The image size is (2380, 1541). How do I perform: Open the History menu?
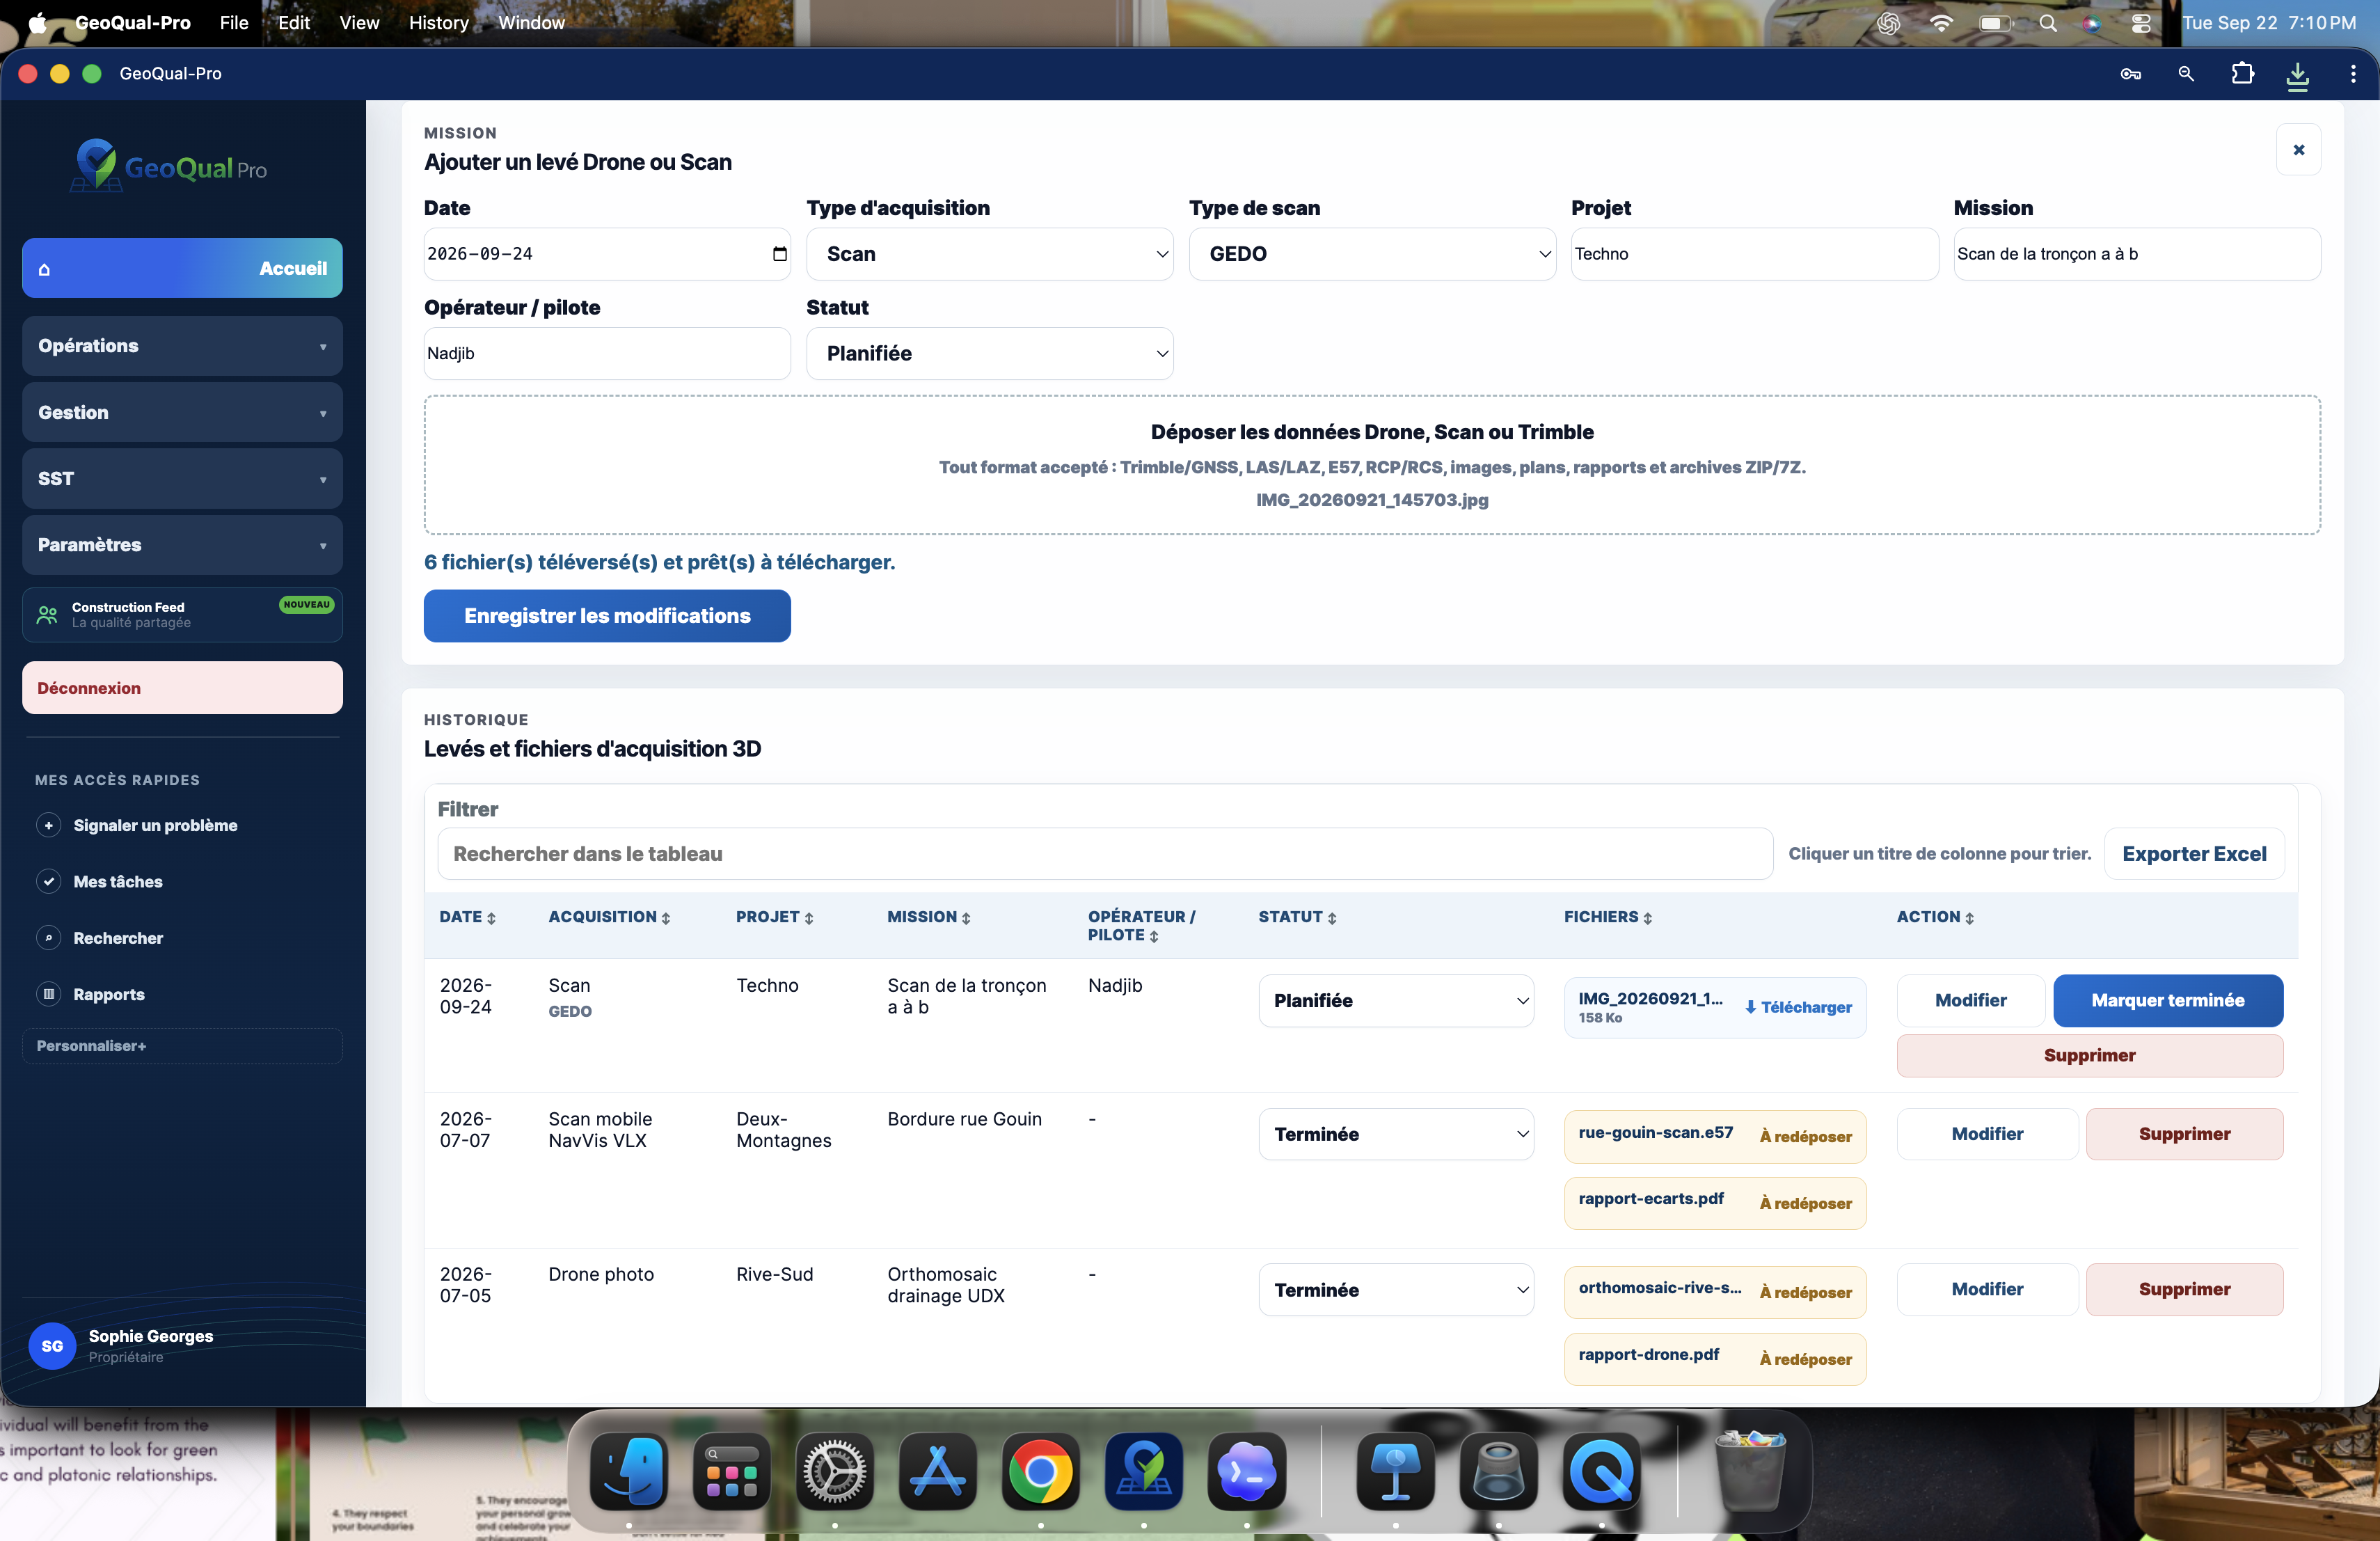438,23
